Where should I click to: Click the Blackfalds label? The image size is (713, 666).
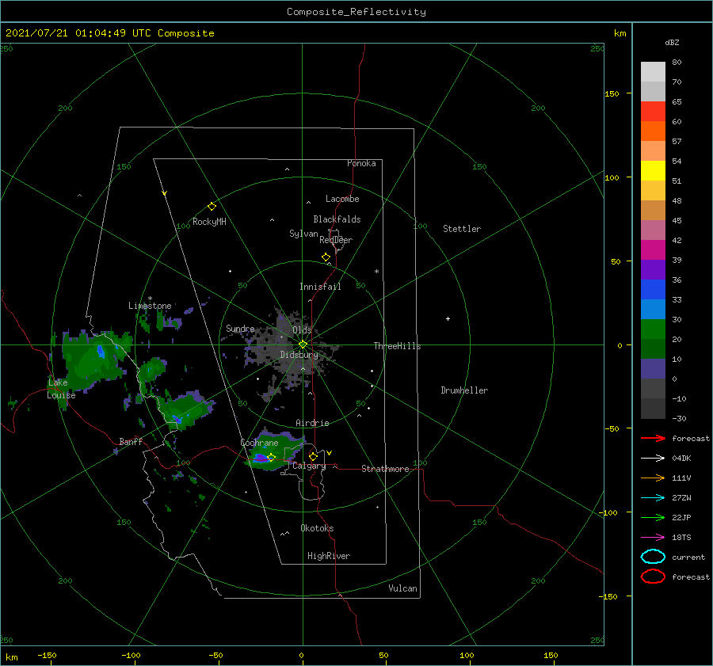(x=337, y=219)
